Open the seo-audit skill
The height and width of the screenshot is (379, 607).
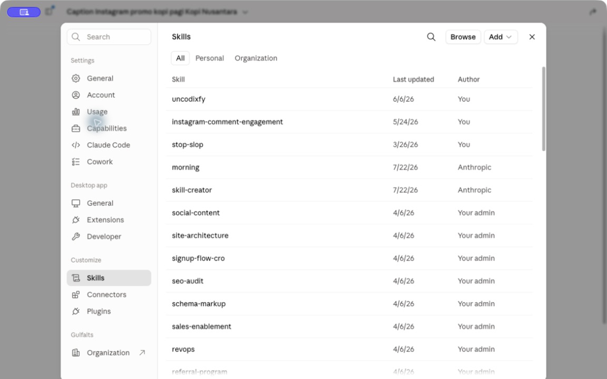[x=349, y=281]
